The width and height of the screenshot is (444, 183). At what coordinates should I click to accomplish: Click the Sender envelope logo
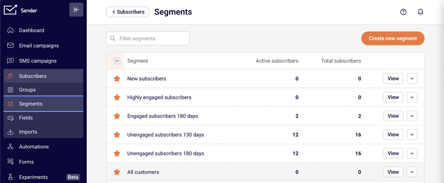10,10
